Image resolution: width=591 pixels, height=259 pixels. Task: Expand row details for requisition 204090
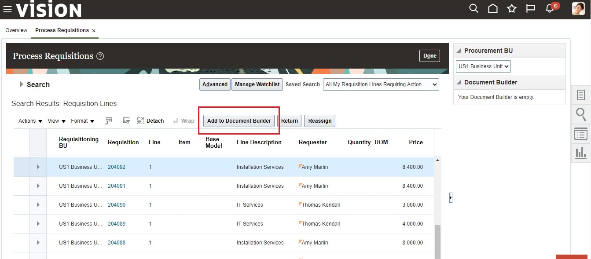(x=38, y=205)
